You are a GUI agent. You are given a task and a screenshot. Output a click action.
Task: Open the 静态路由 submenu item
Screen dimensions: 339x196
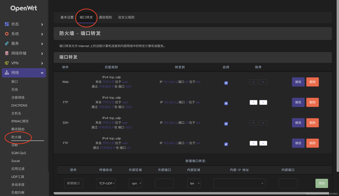pyautogui.click(x=18, y=129)
